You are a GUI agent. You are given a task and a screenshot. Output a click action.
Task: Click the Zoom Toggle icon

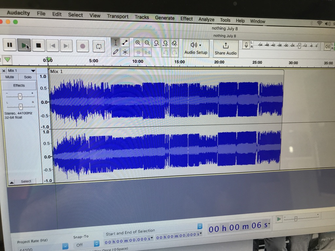[x=174, y=43]
